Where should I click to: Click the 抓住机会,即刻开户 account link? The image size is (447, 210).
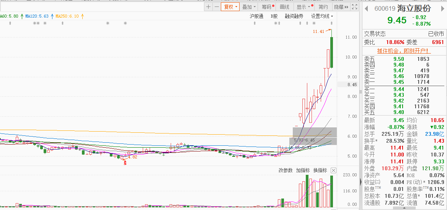point(403,50)
